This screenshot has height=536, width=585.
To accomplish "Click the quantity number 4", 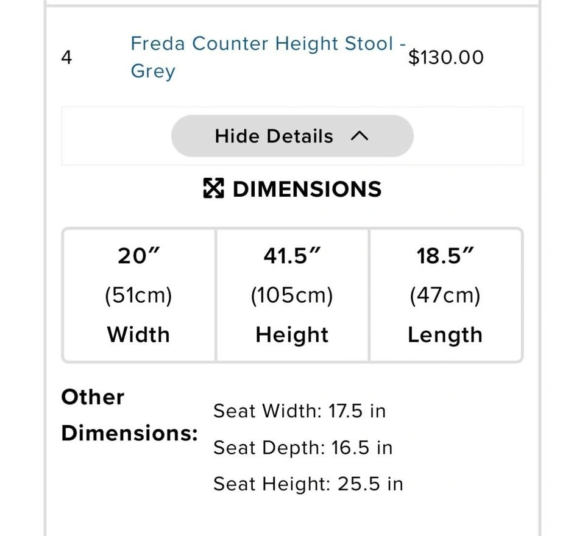I will [67, 58].
